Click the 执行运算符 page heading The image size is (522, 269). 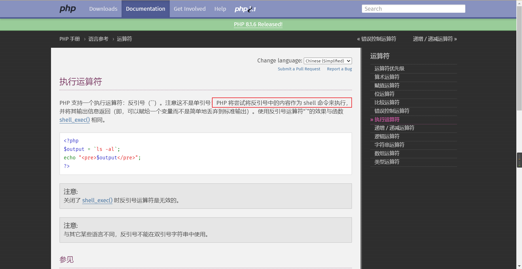point(81,82)
